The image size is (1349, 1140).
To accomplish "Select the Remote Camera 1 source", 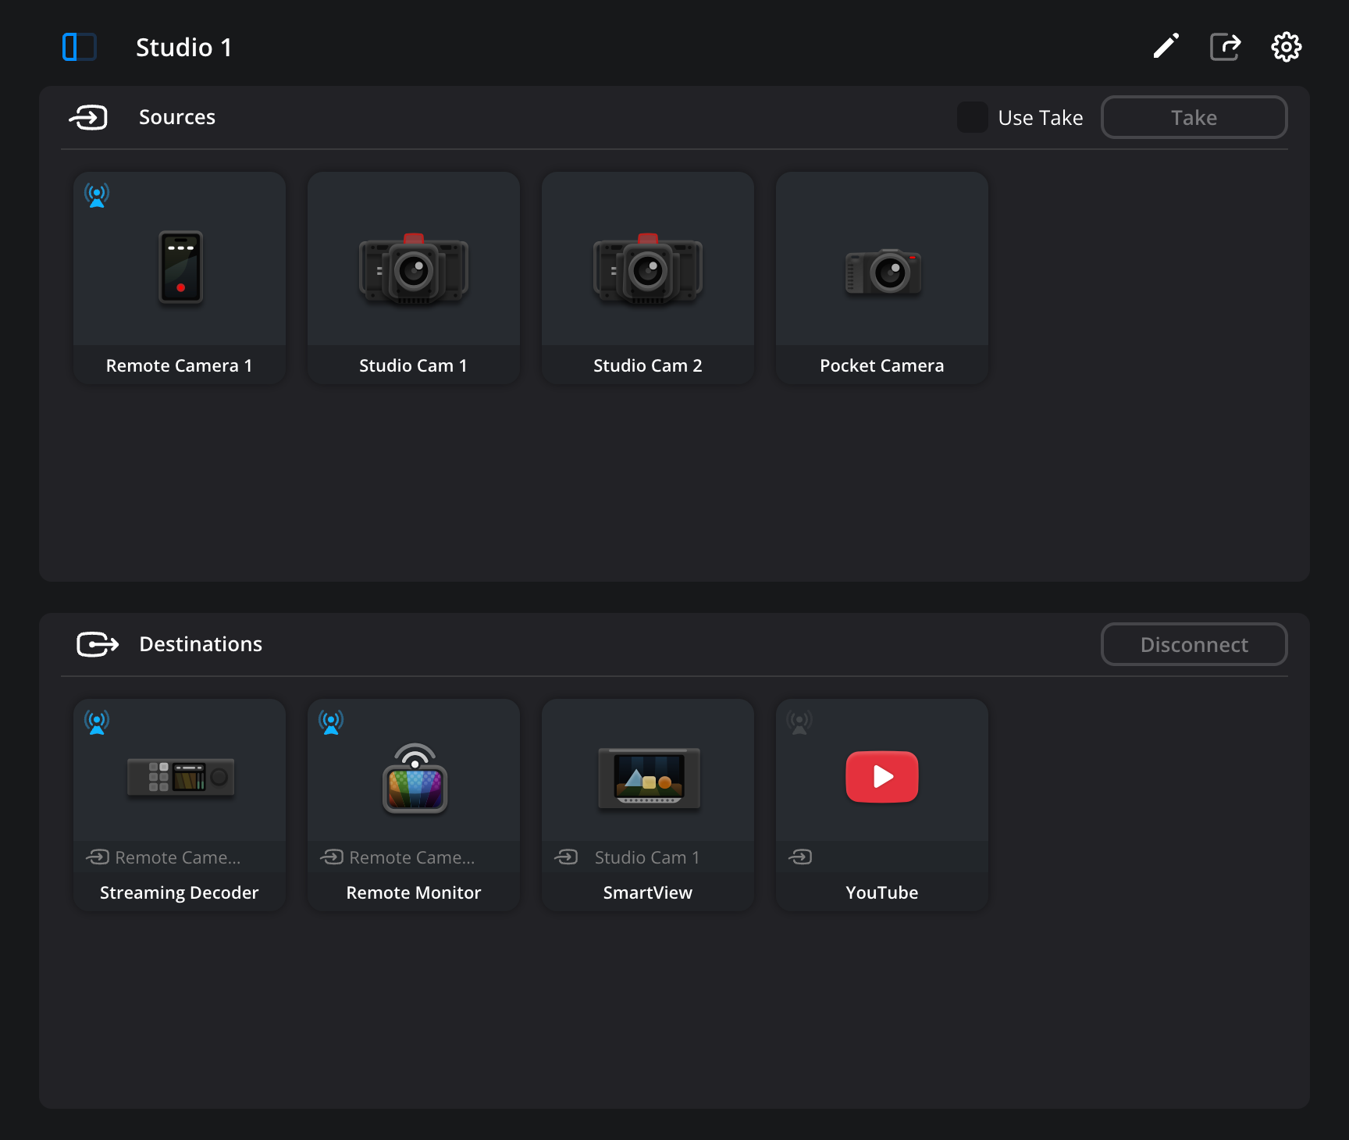I will (180, 278).
